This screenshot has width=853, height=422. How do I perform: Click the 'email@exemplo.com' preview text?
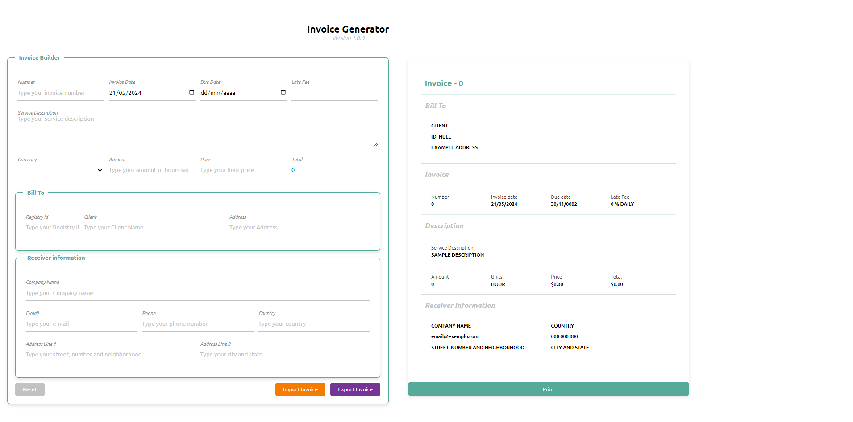pos(454,336)
